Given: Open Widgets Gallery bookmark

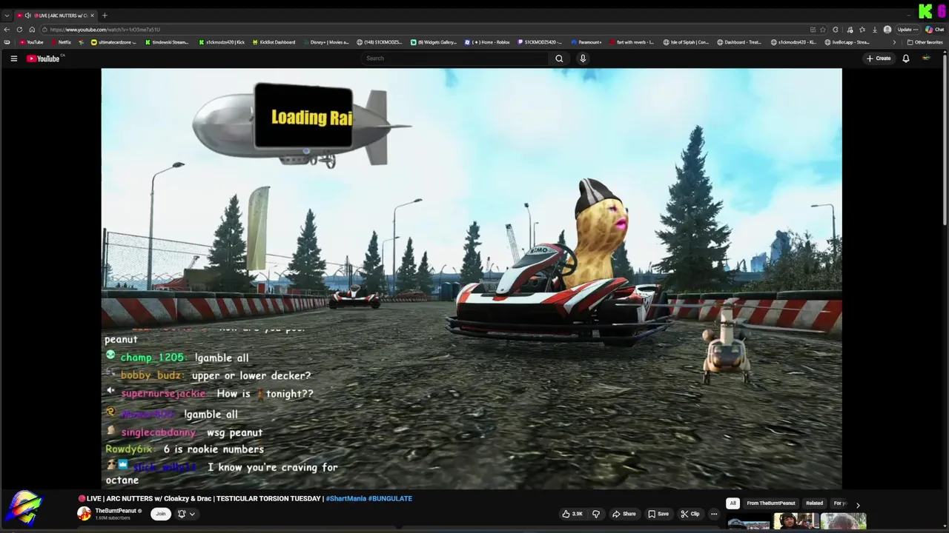Looking at the screenshot, I should coord(434,42).
